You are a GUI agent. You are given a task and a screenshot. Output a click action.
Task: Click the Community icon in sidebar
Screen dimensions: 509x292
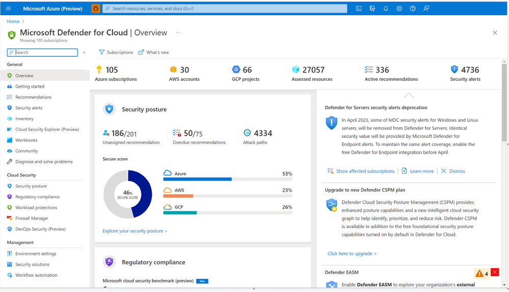[x=9, y=151]
